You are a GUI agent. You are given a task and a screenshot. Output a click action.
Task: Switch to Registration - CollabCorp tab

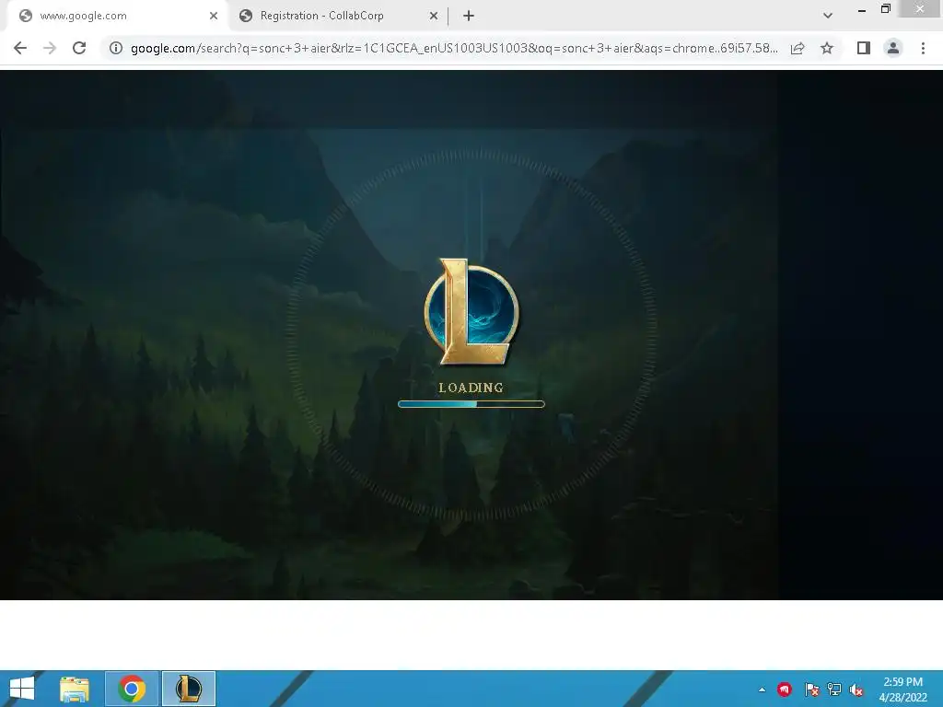click(338, 16)
